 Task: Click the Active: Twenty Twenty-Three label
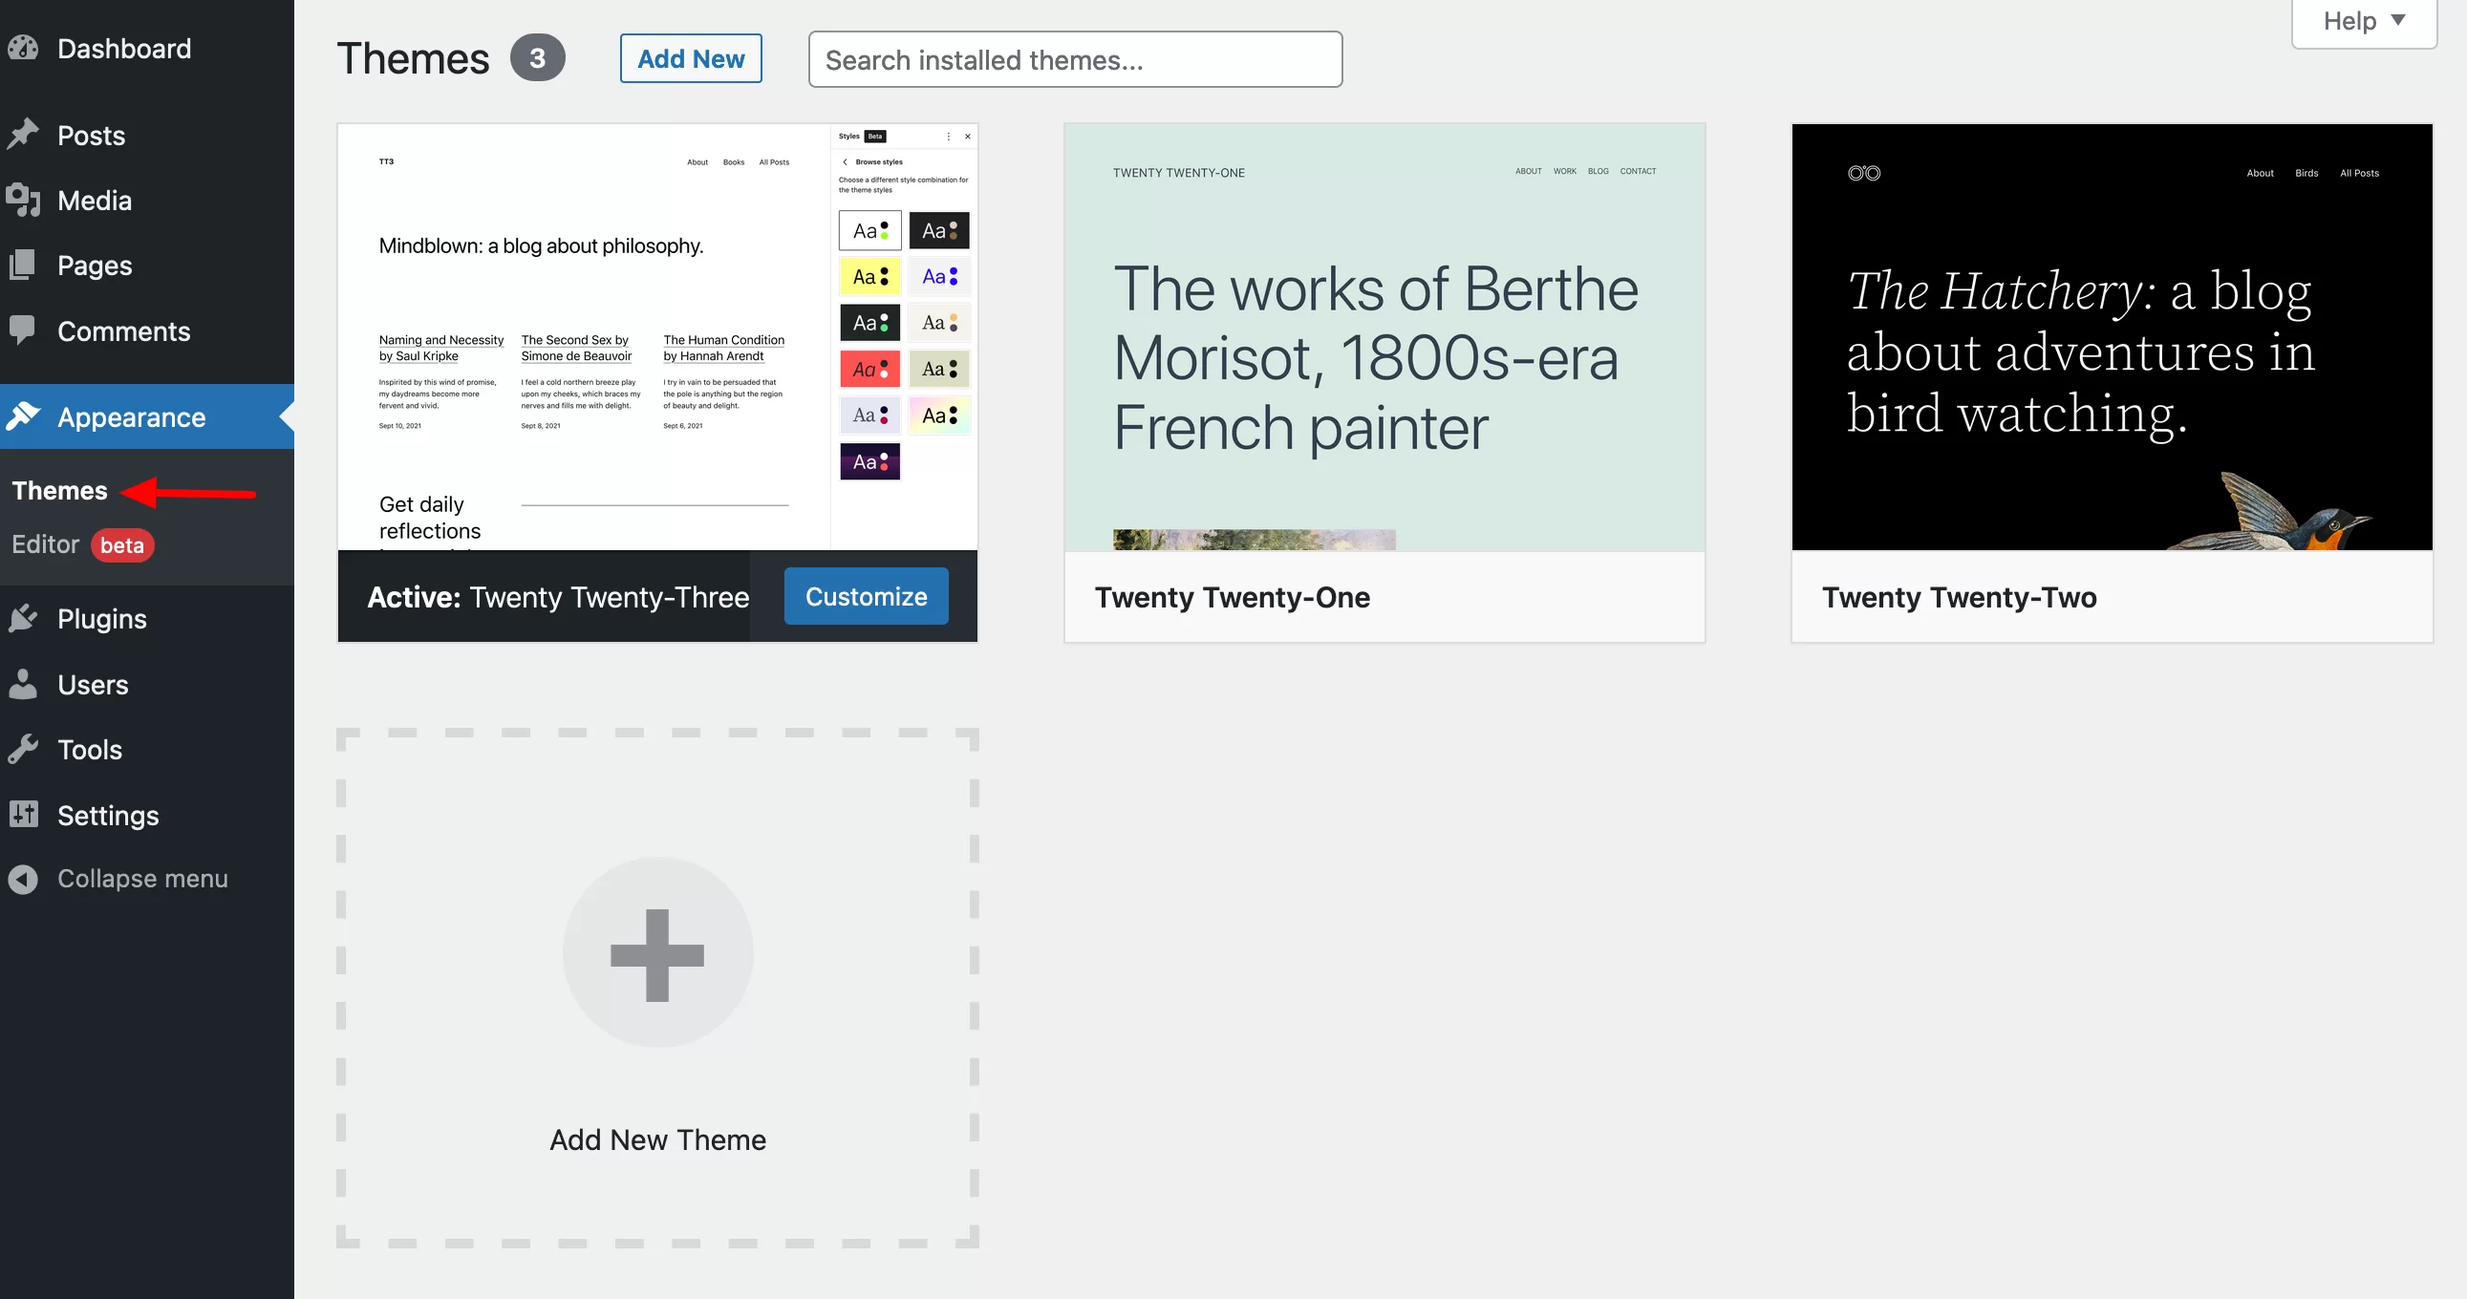coord(557,596)
